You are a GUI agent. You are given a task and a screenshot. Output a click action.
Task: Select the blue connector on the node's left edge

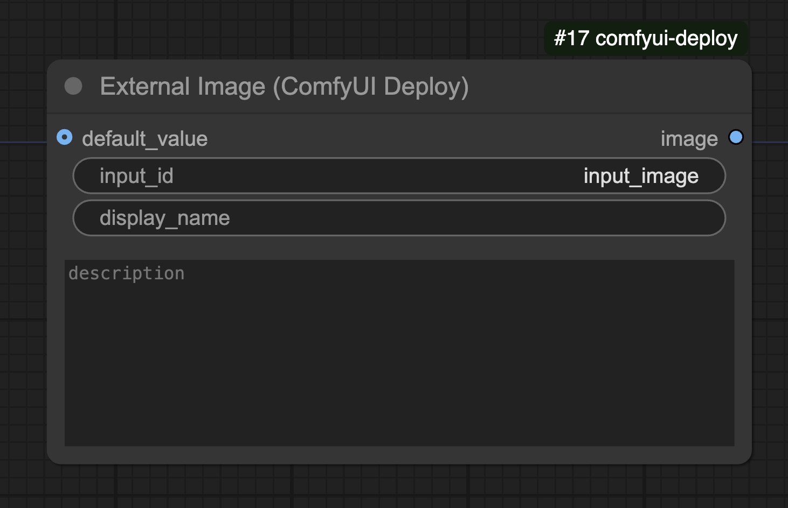65,138
